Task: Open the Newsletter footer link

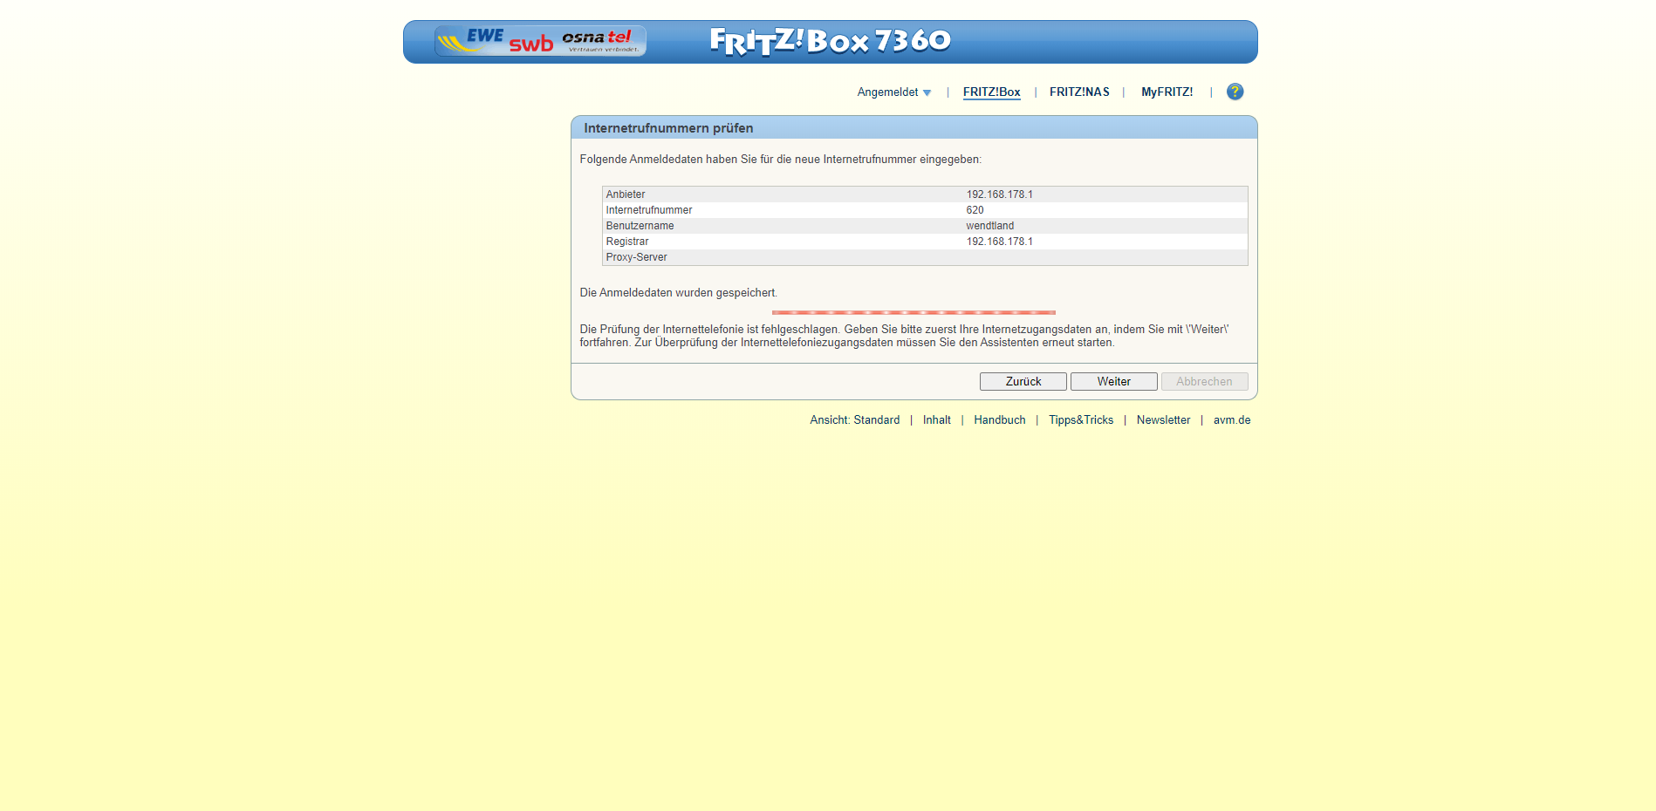Action: [1163, 420]
